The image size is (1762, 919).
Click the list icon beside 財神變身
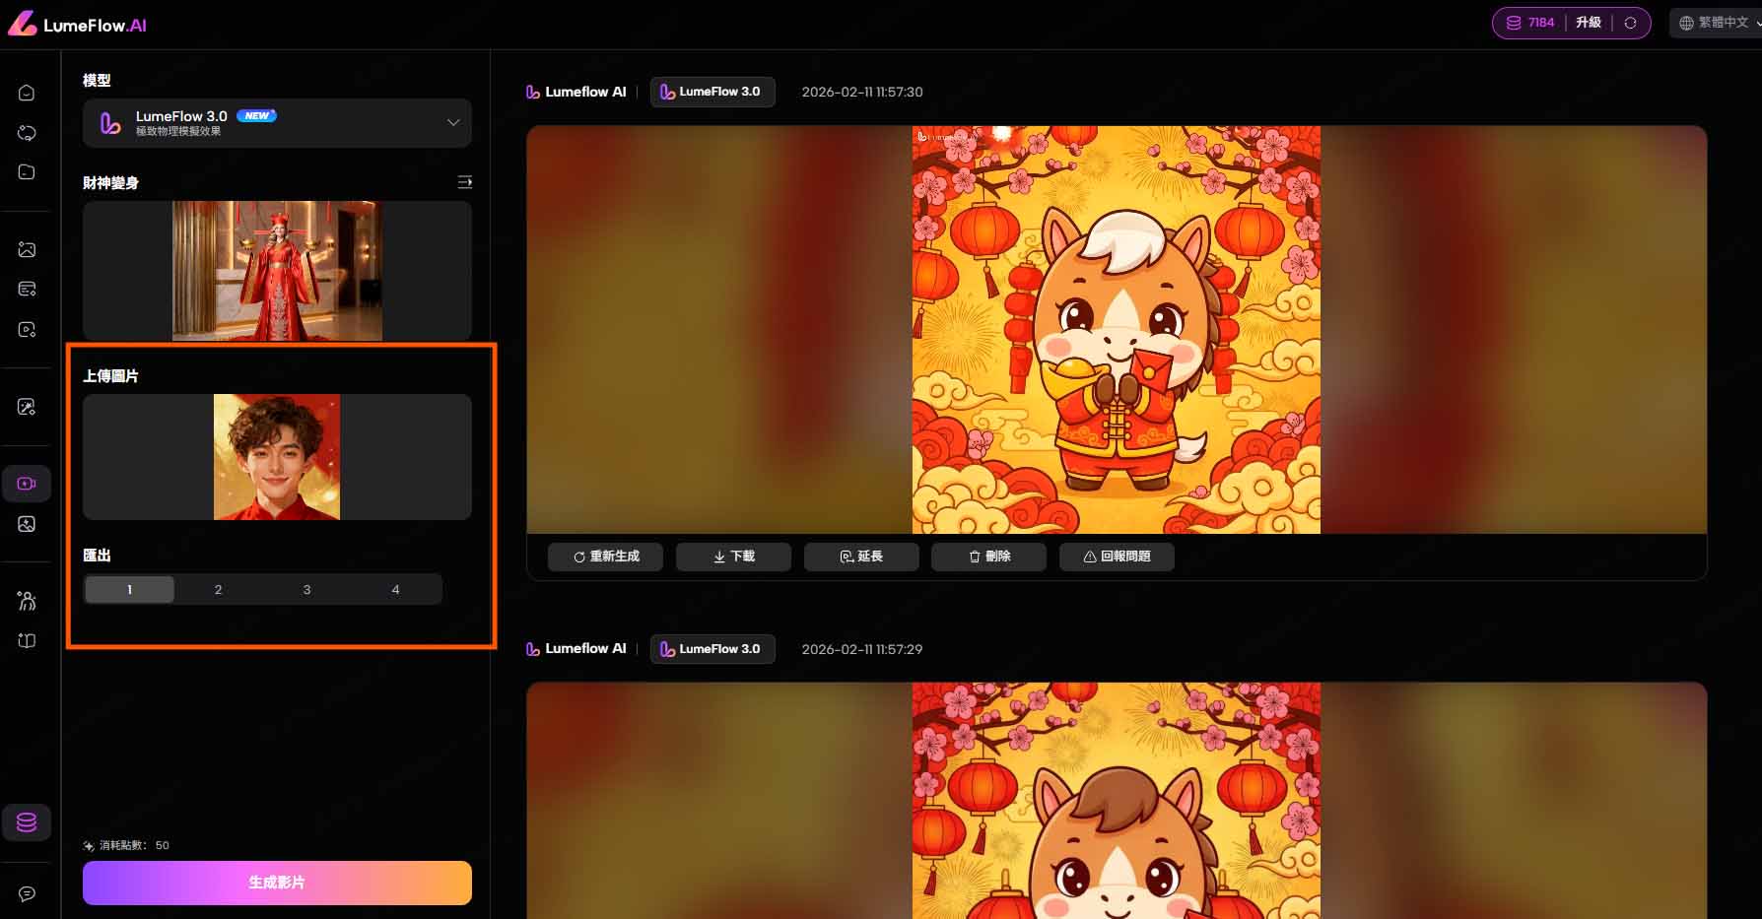464,182
